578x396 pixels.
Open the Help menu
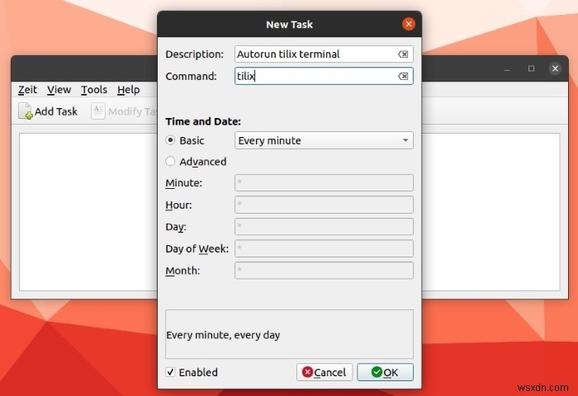click(128, 90)
